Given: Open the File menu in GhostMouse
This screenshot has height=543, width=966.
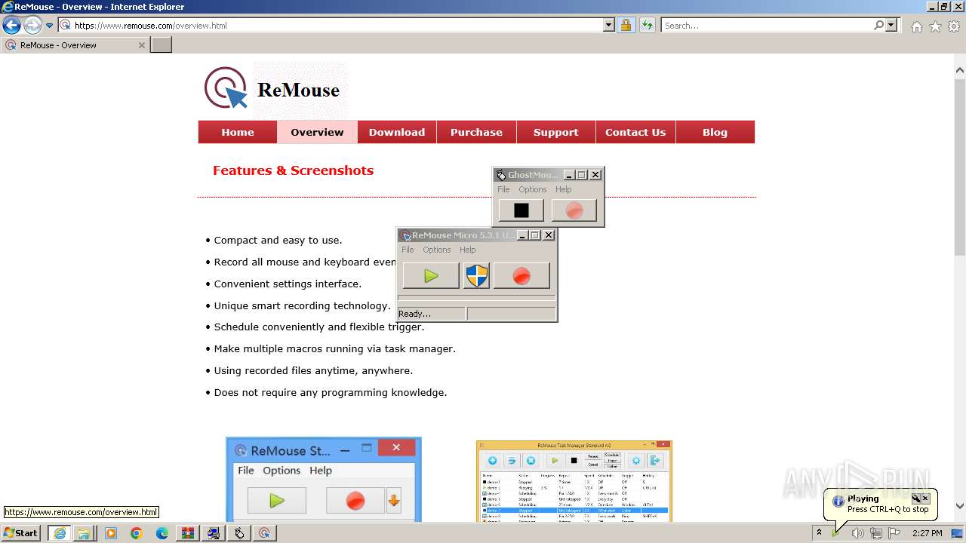Looking at the screenshot, I should [x=503, y=189].
